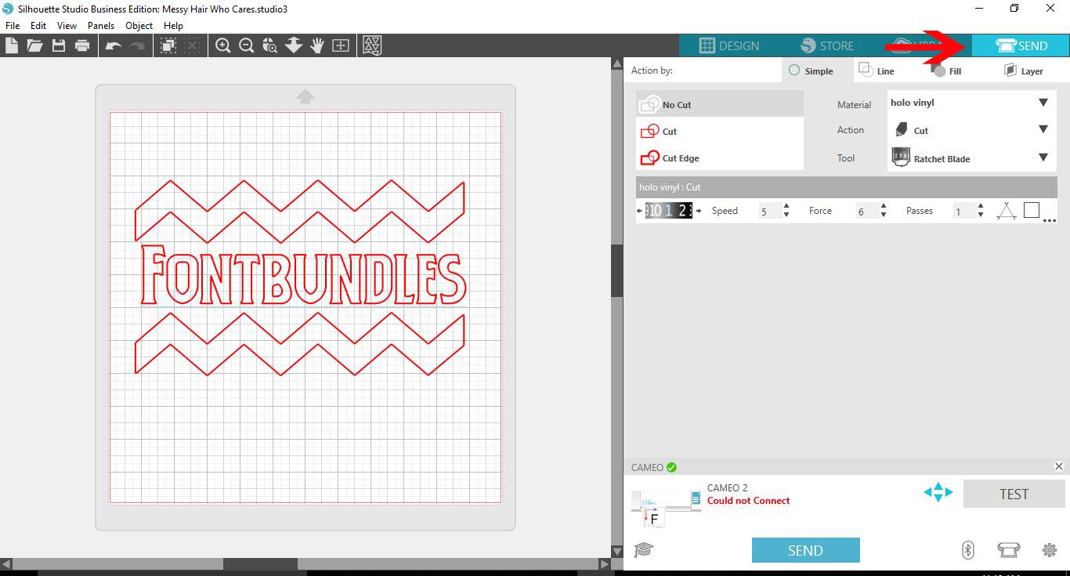Open send panel preferences gear

tap(1050, 550)
